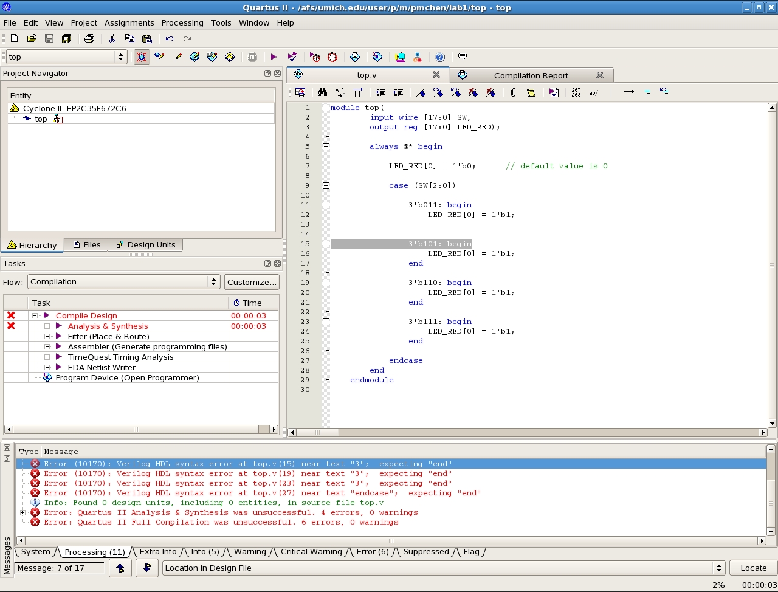The height and width of the screenshot is (592, 778).
Task: Click the Customize... button
Action: [x=252, y=282]
